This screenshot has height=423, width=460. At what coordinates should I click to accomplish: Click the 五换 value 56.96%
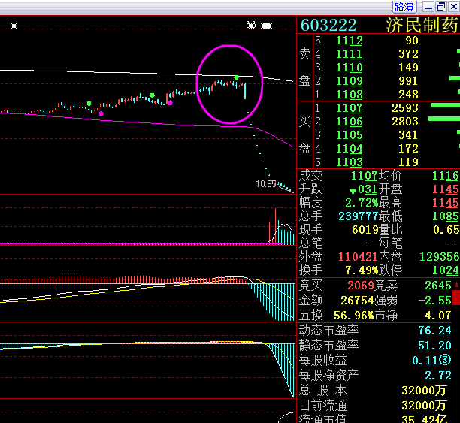pyautogui.click(x=354, y=316)
